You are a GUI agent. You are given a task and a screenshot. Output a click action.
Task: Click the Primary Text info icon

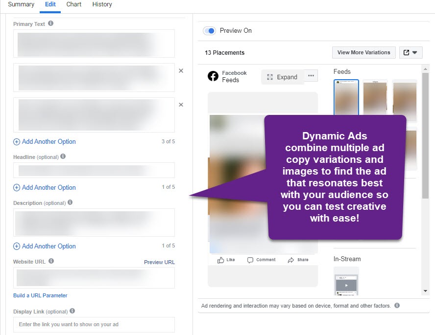point(51,23)
